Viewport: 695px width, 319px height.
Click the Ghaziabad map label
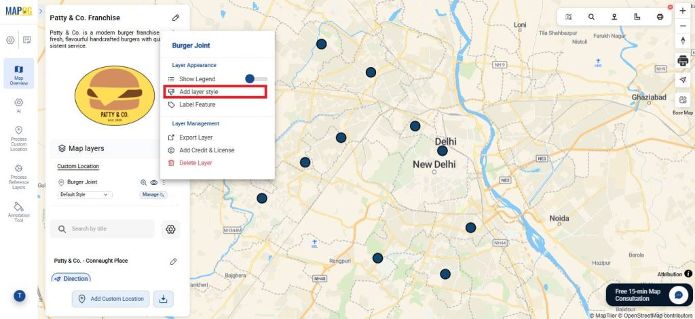click(649, 98)
